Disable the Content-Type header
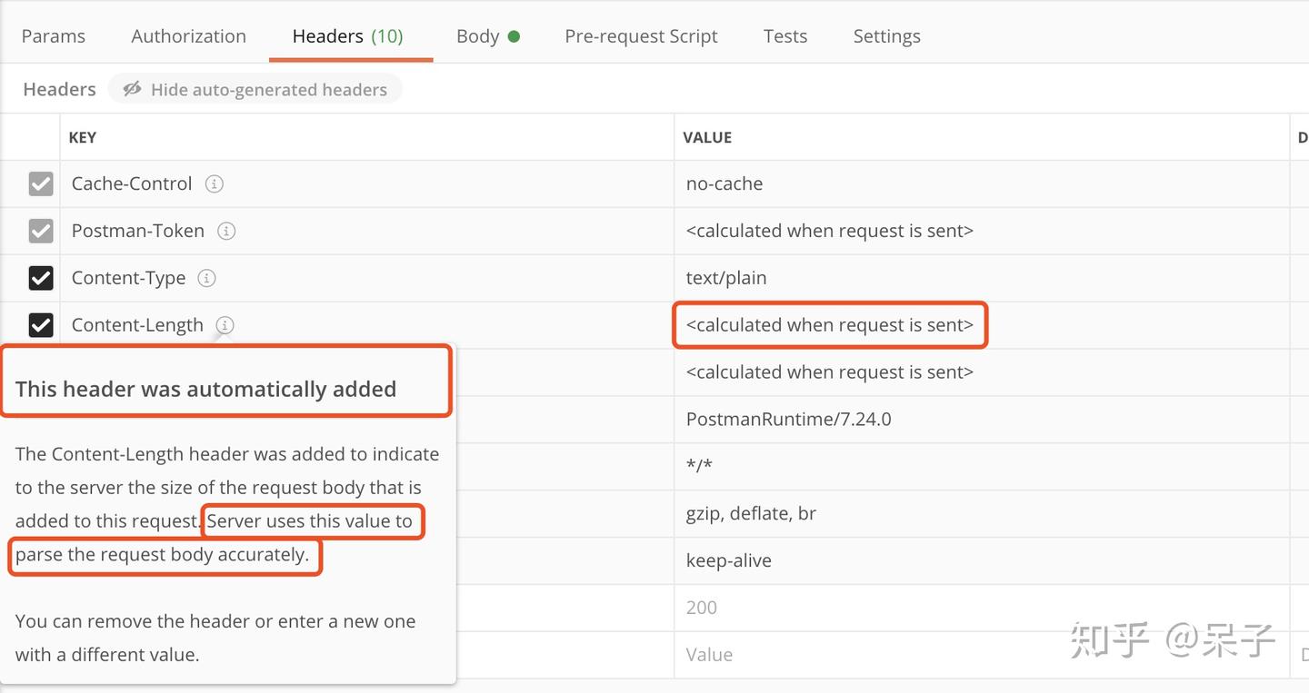 tap(41, 278)
